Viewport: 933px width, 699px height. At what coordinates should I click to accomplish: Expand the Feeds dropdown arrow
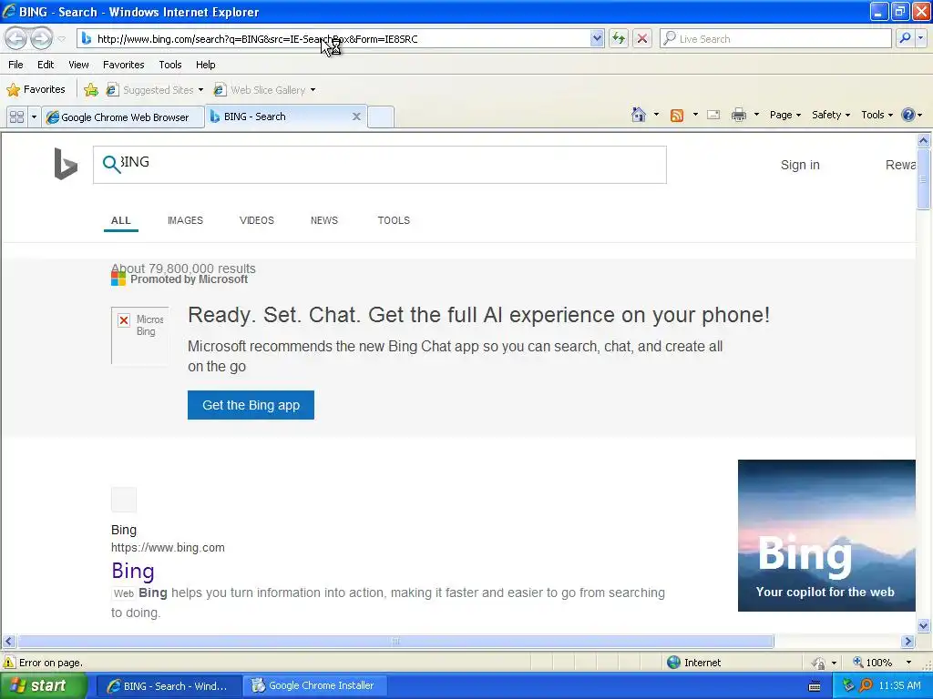coord(695,115)
